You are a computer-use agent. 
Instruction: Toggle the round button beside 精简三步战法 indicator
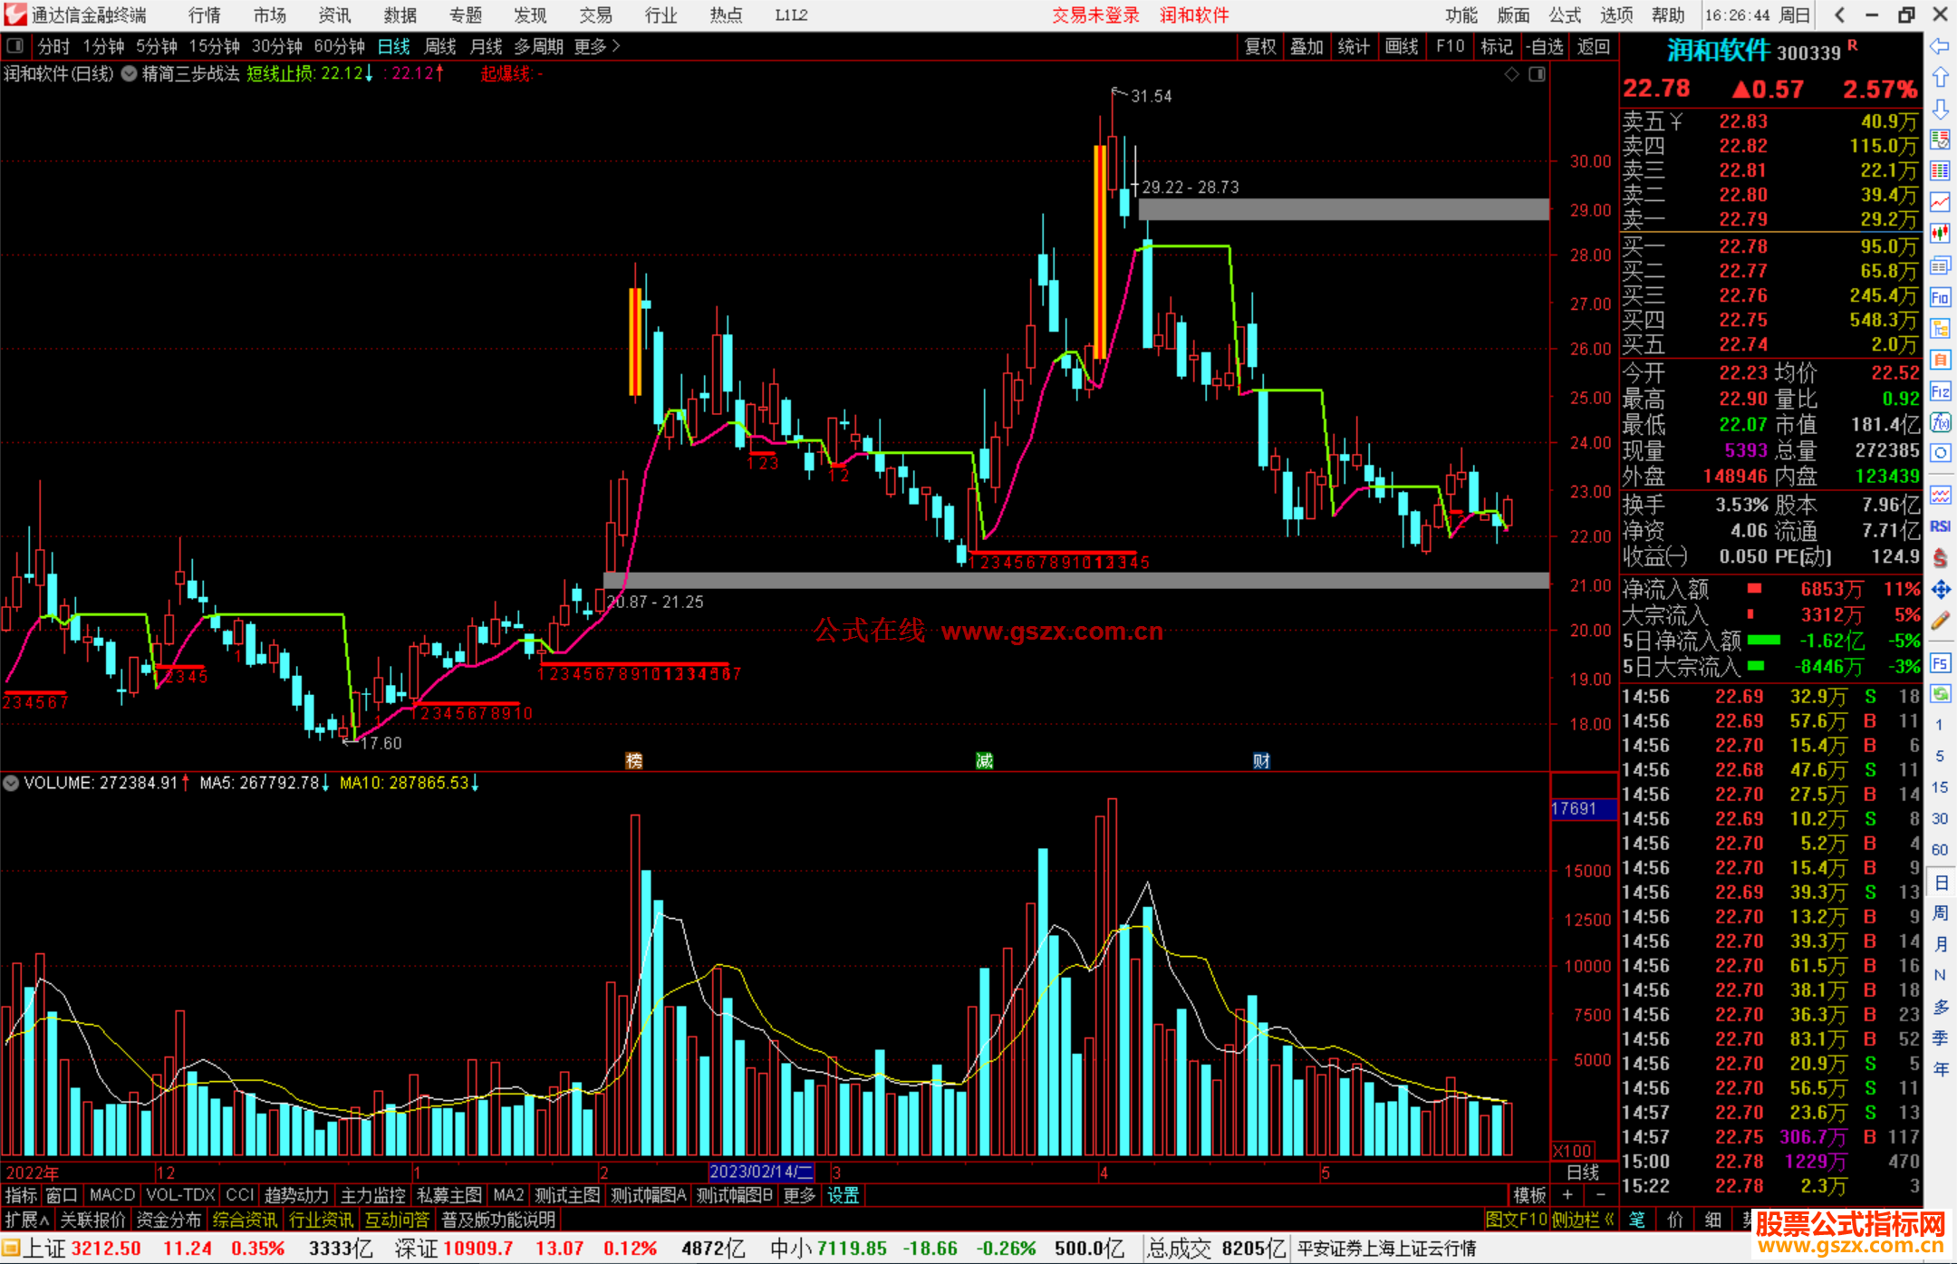130,74
